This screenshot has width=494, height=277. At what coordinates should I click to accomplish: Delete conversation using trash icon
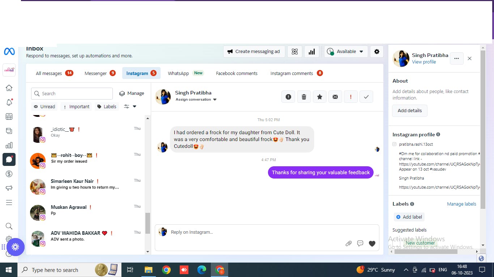(304, 97)
